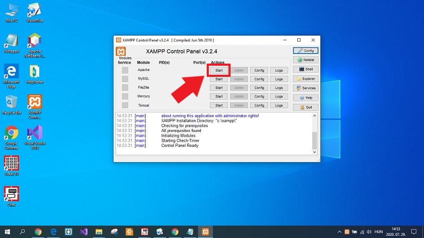424x238 pixels.
Task: Open Config for the FileZilla module
Action: 259,87
